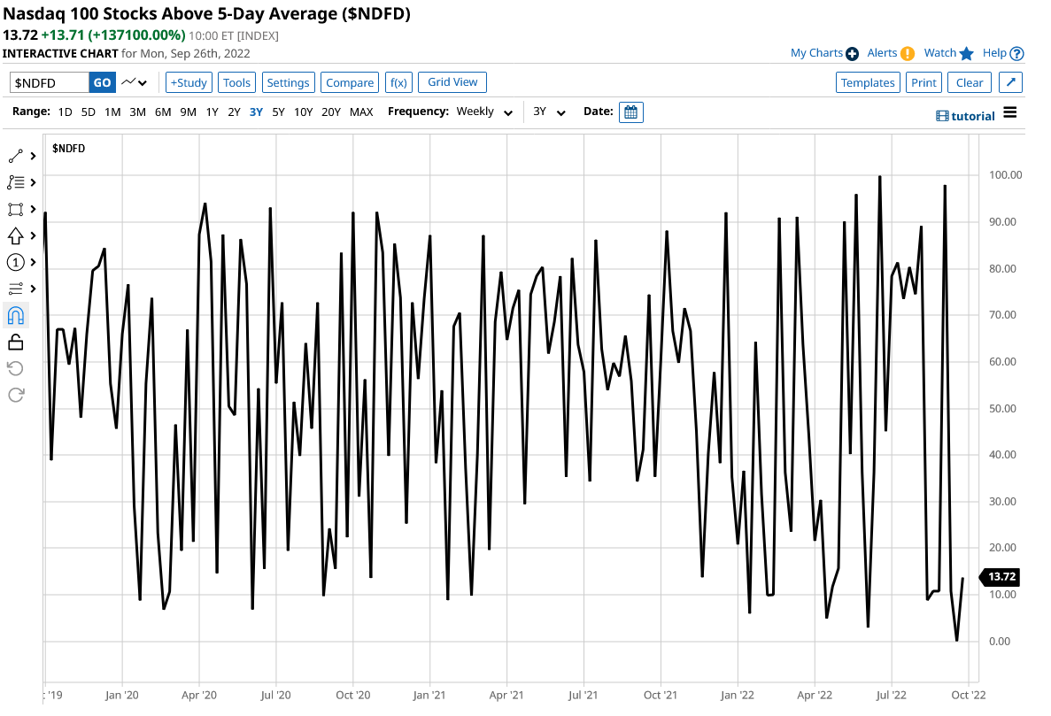Image resolution: width=1051 pixels, height=716 pixels.
Task: Open the Compare dialog
Action: click(350, 82)
